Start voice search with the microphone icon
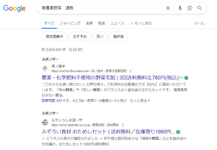Screen dimensions: 217x150 [x=180, y=8]
